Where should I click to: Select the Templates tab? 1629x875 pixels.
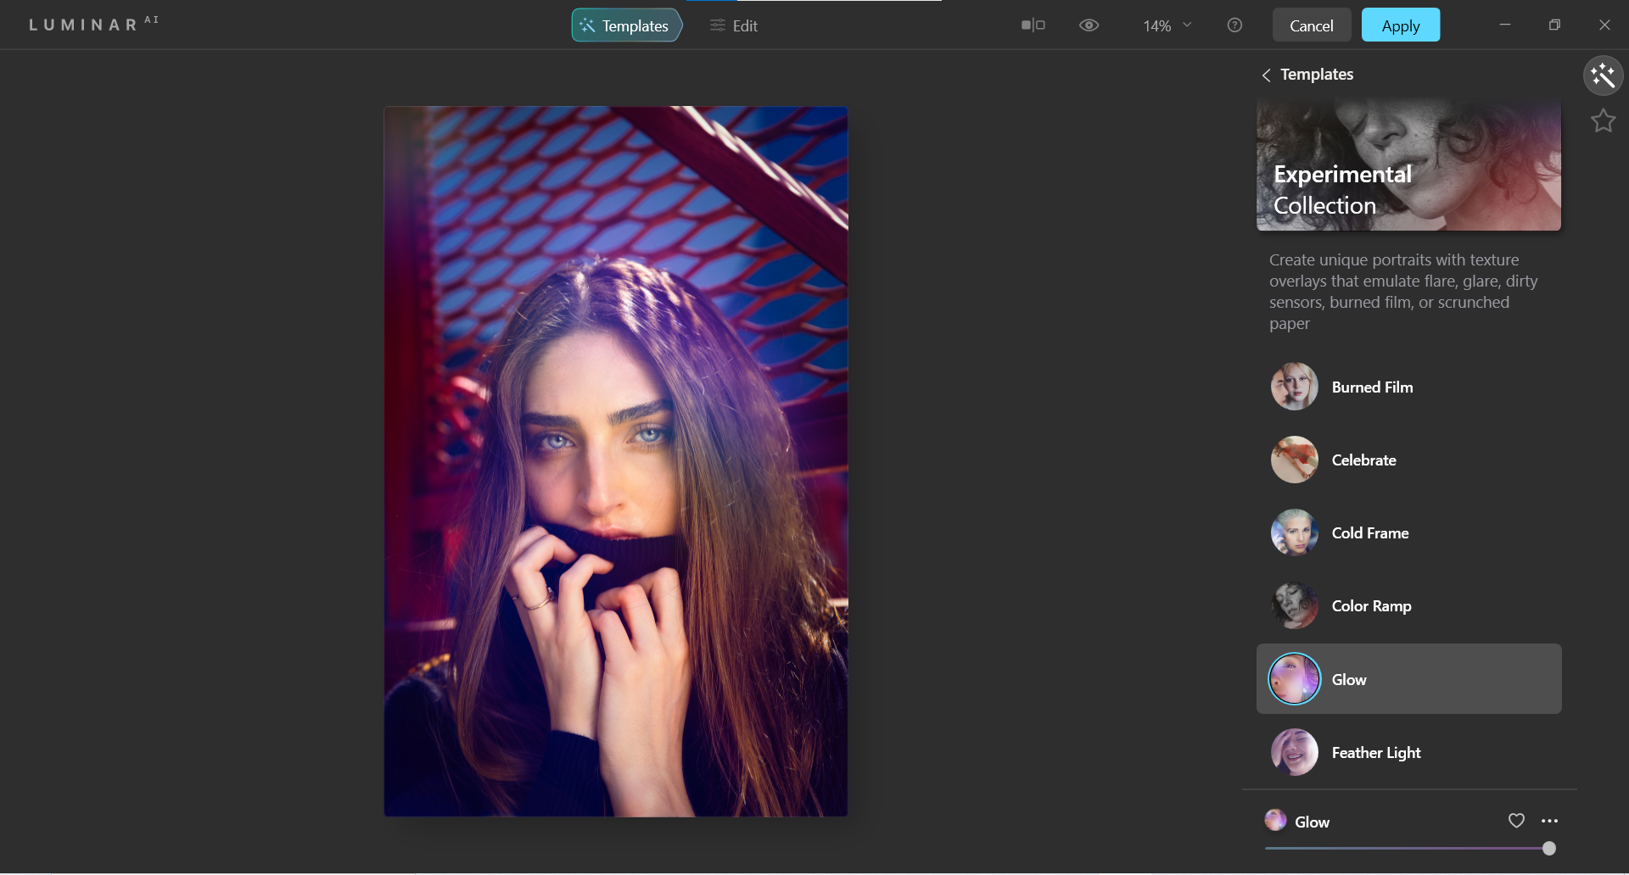(x=626, y=25)
